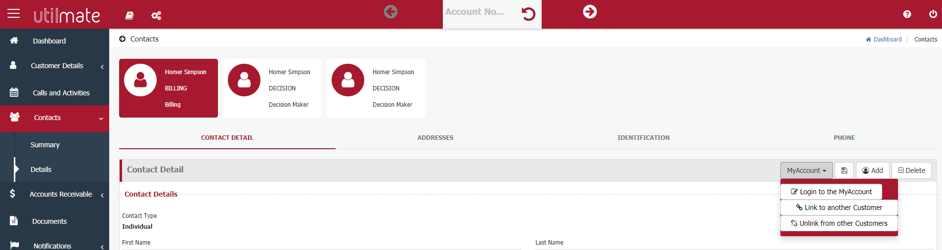
Task: Click the Accounts Receivable dollar icon
Action: (x=12, y=194)
